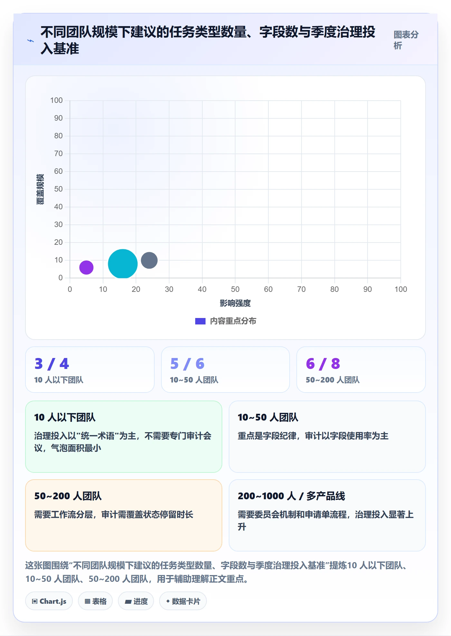Click the Chart.js tag chip

tap(49, 601)
